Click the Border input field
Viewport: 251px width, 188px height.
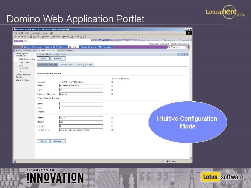[x=81, y=126]
